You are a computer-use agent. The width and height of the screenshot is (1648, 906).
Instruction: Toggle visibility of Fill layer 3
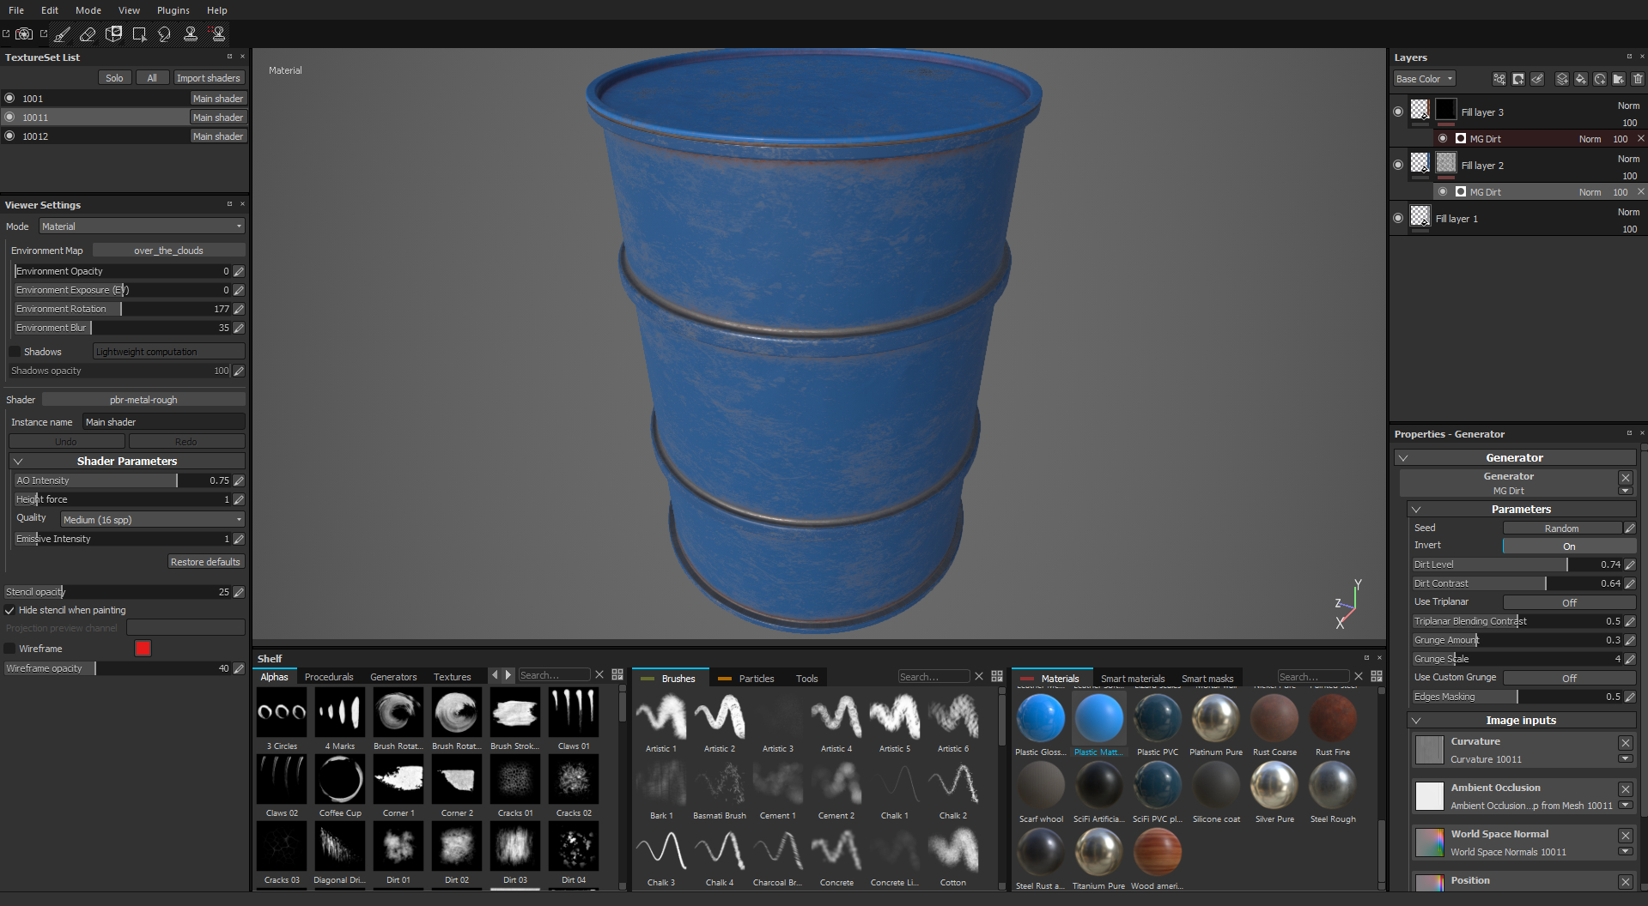[1397, 112]
